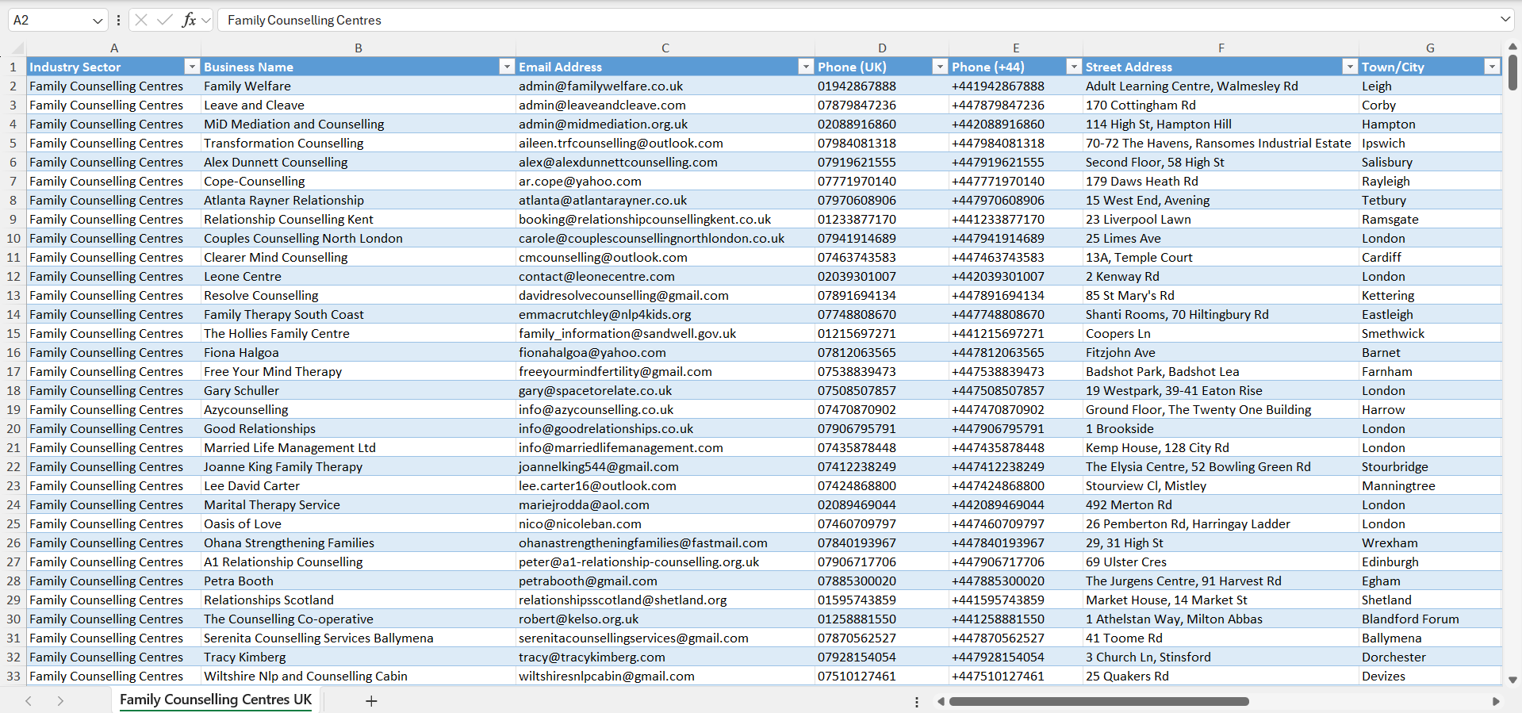This screenshot has width=1522, height=713.
Task: Select cell Wiltshire Nlp and Counselling Cabin
Action: [358, 676]
